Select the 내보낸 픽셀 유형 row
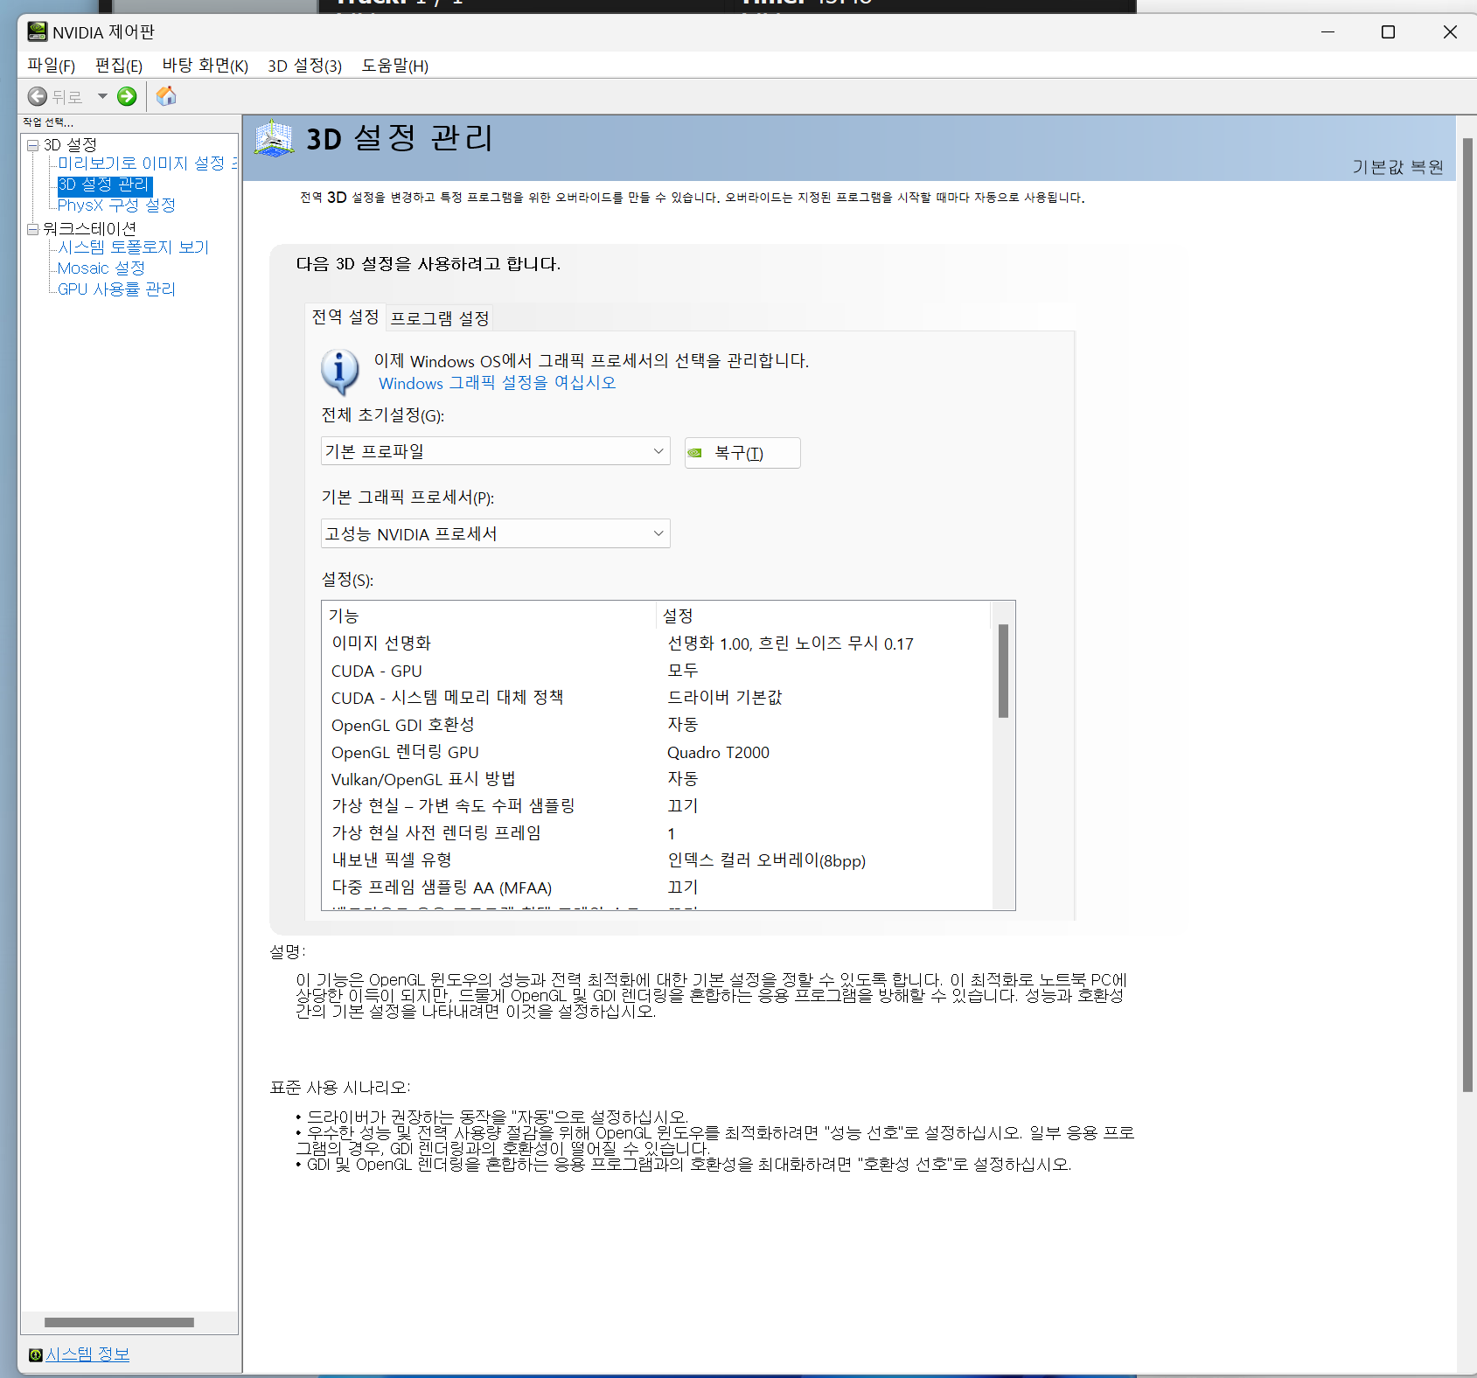This screenshot has height=1378, width=1477. point(658,860)
